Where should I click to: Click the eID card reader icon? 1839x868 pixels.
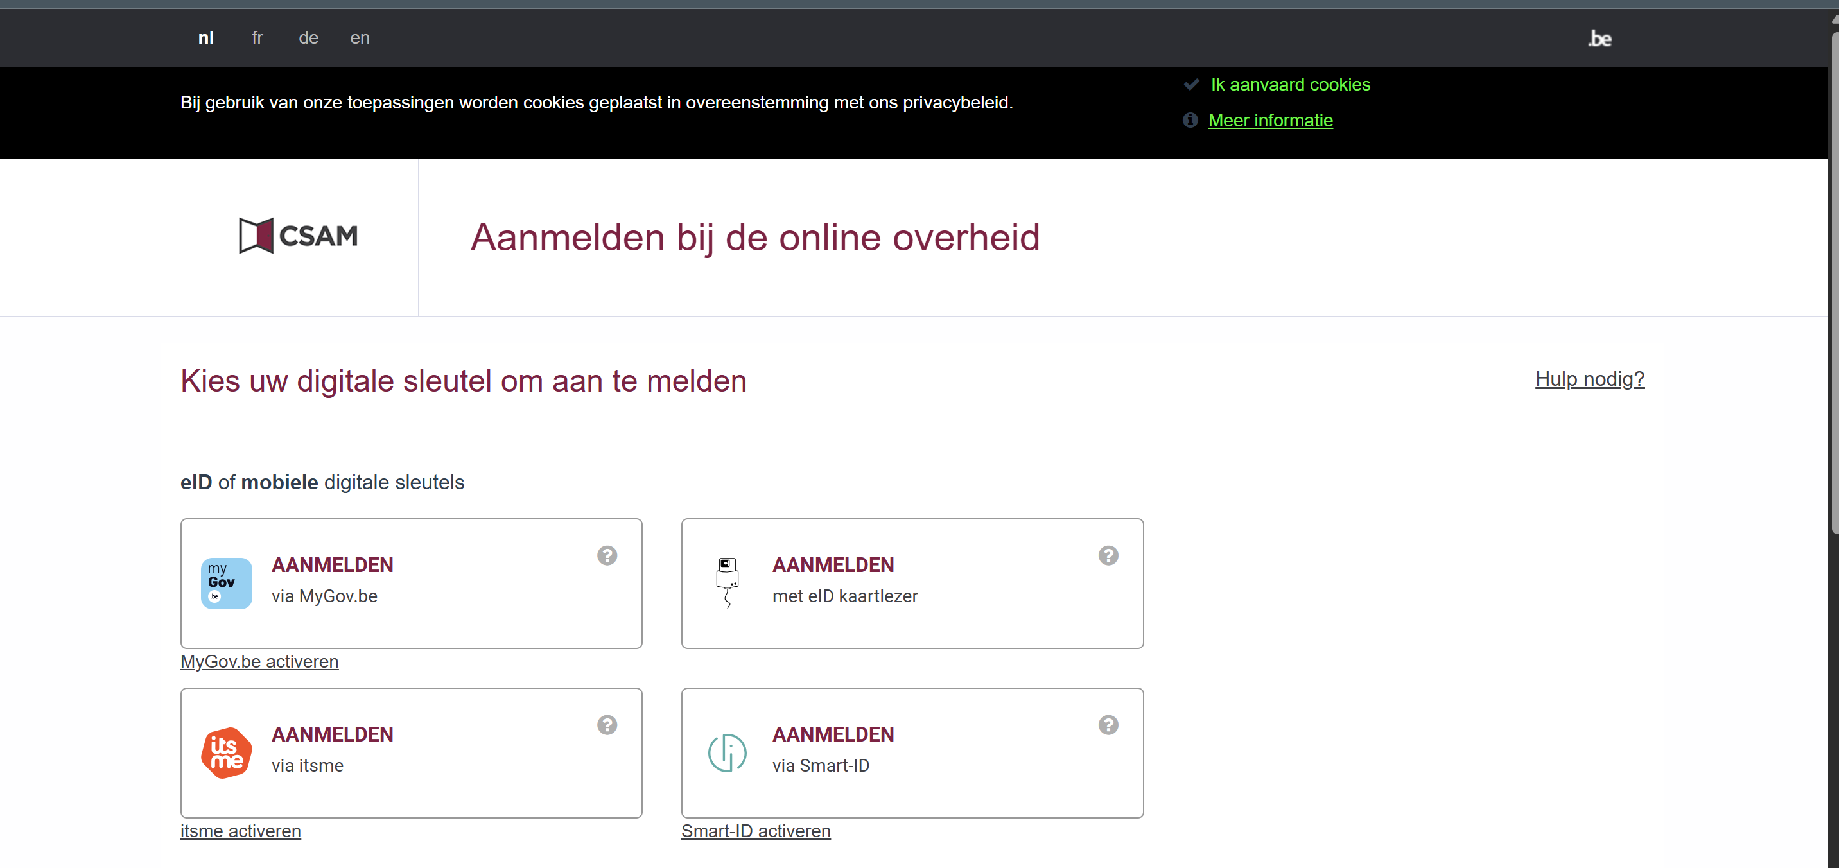[727, 583]
